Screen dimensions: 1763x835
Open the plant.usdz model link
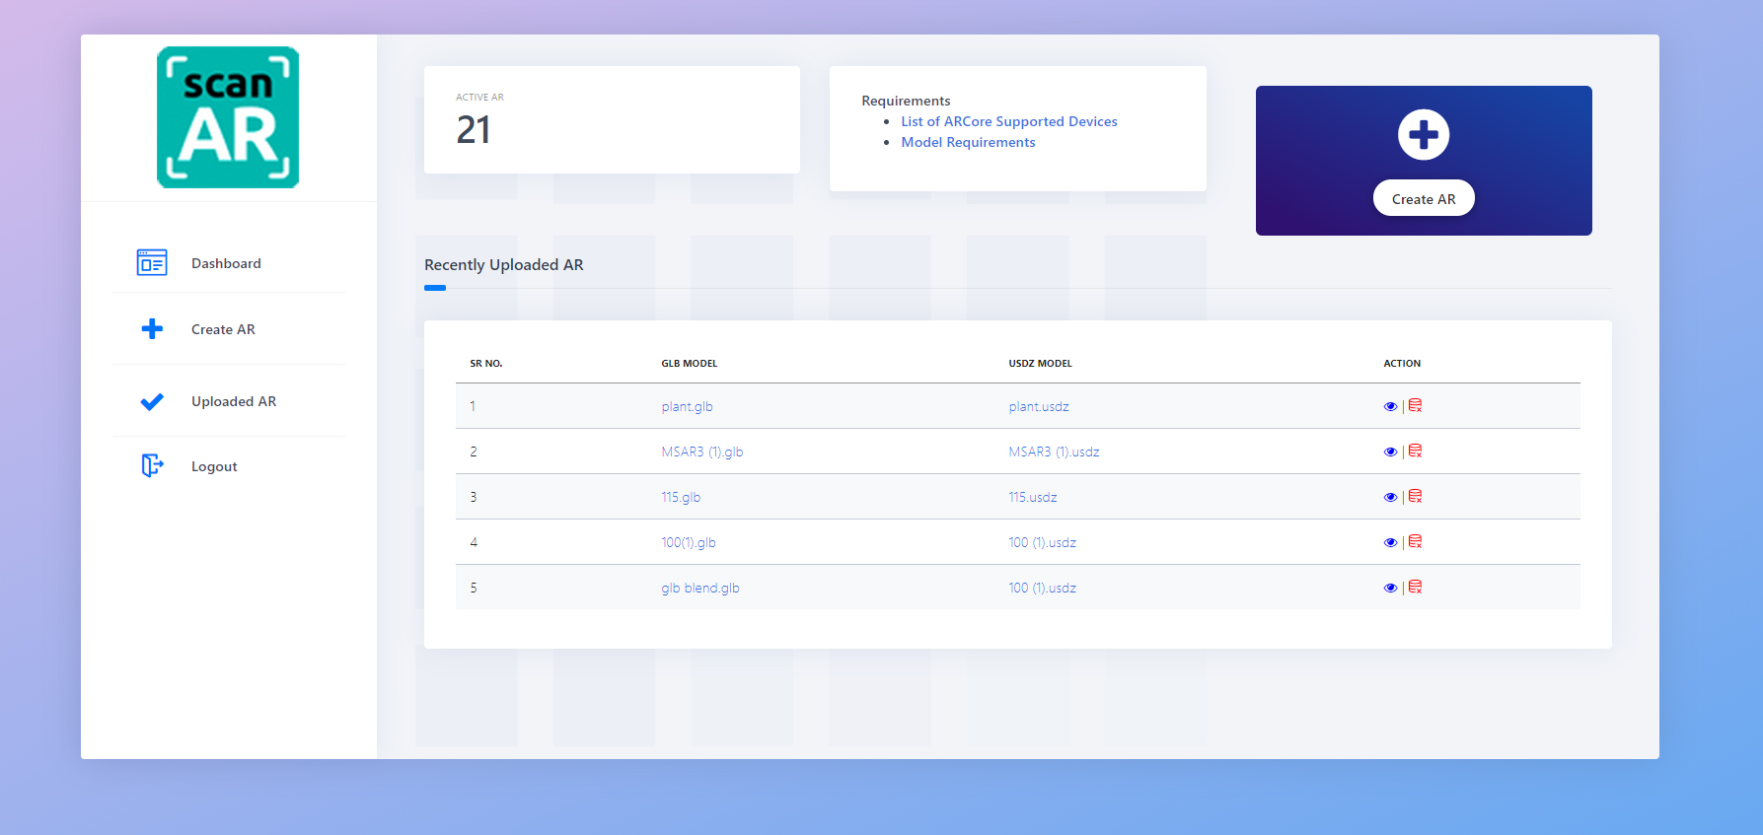pyautogui.click(x=1039, y=406)
